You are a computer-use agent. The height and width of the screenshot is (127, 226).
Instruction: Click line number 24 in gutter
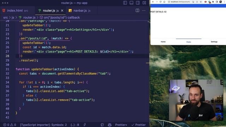click(7, 38)
